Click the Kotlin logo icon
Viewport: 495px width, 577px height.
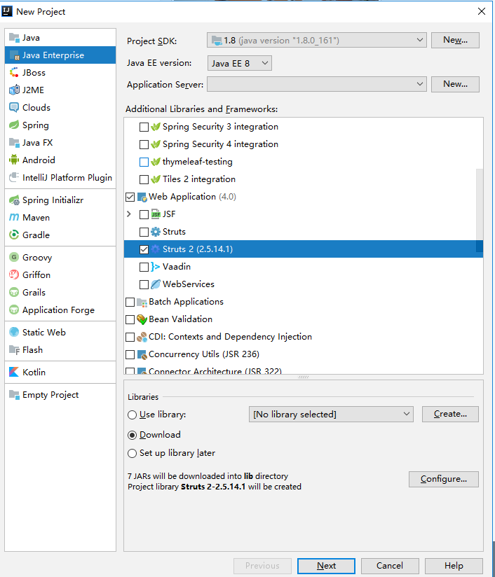pyautogui.click(x=14, y=372)
